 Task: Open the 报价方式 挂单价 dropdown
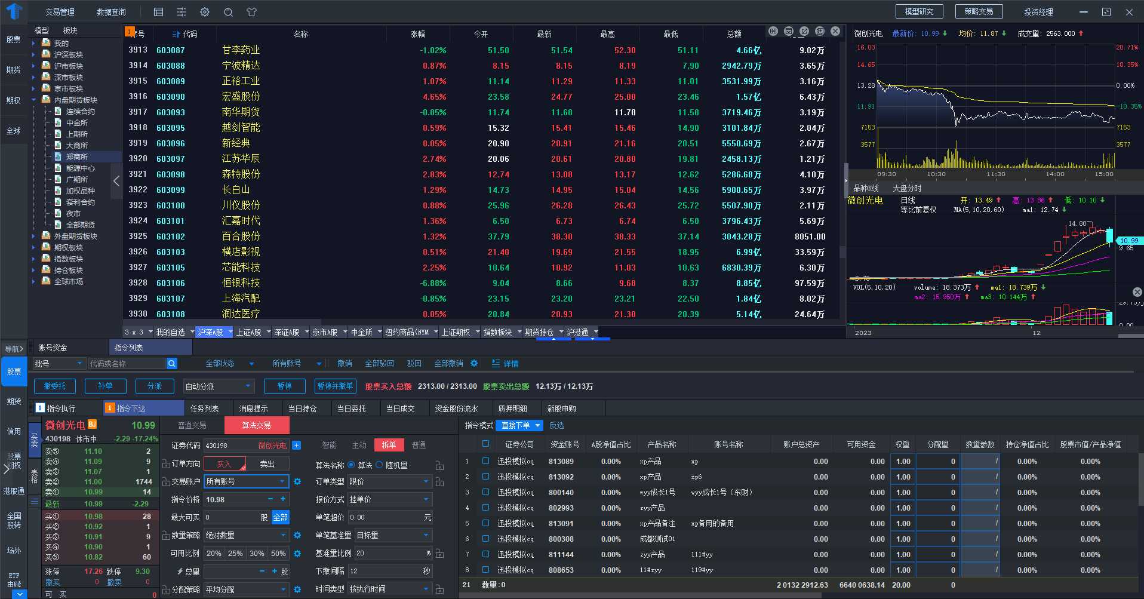pyautogui.click(x=389, y=499)
